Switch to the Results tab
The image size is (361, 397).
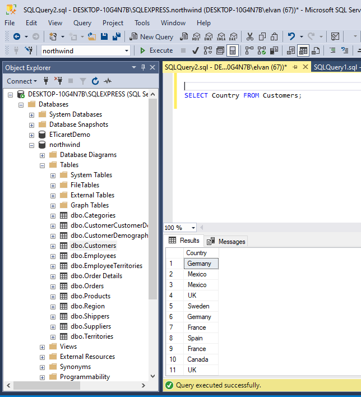point(184,241)
